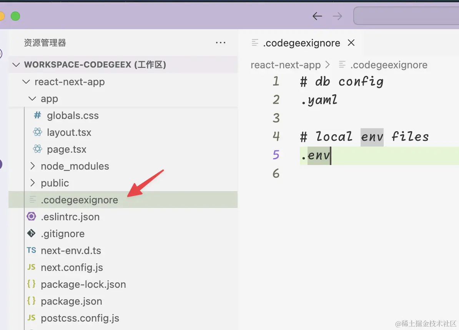Click the braces icon beside package.json
Viewport: 459px width, 330px height.
pyautogui.click(x=31, y=301)
